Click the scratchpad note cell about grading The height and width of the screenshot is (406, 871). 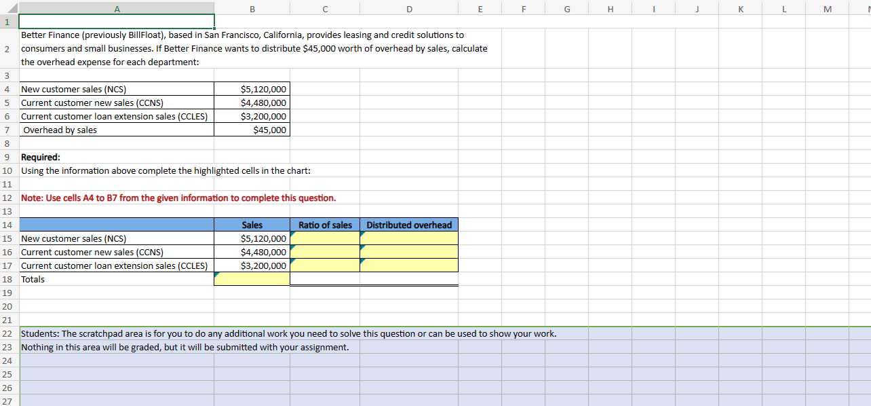[x=185, y=347]
